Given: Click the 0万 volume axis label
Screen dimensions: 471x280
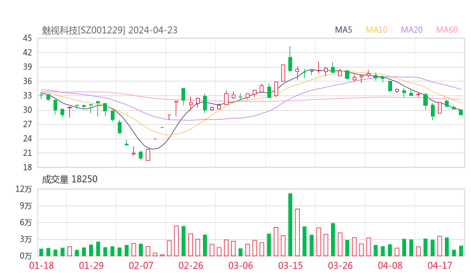Looking at the screenshot, I should point(26,256).
